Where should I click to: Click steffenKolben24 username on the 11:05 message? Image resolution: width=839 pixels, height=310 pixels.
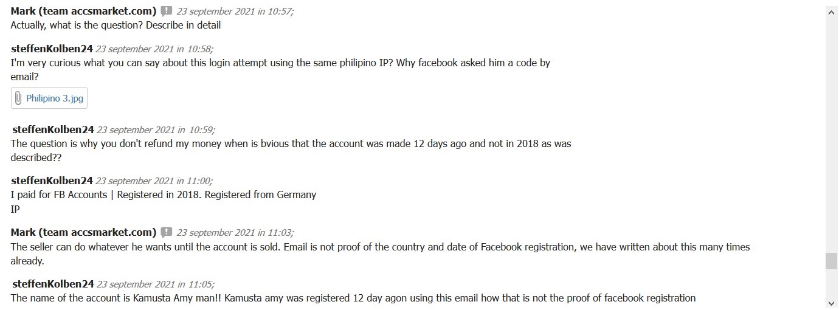point(53,283)
